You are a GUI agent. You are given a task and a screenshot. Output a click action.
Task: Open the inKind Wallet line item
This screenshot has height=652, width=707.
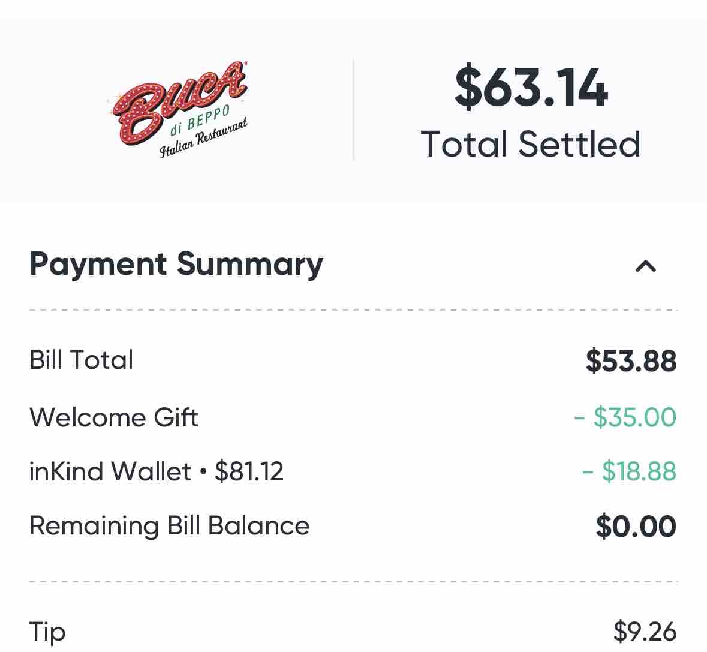pyautogui.click(x=110, y=471)
